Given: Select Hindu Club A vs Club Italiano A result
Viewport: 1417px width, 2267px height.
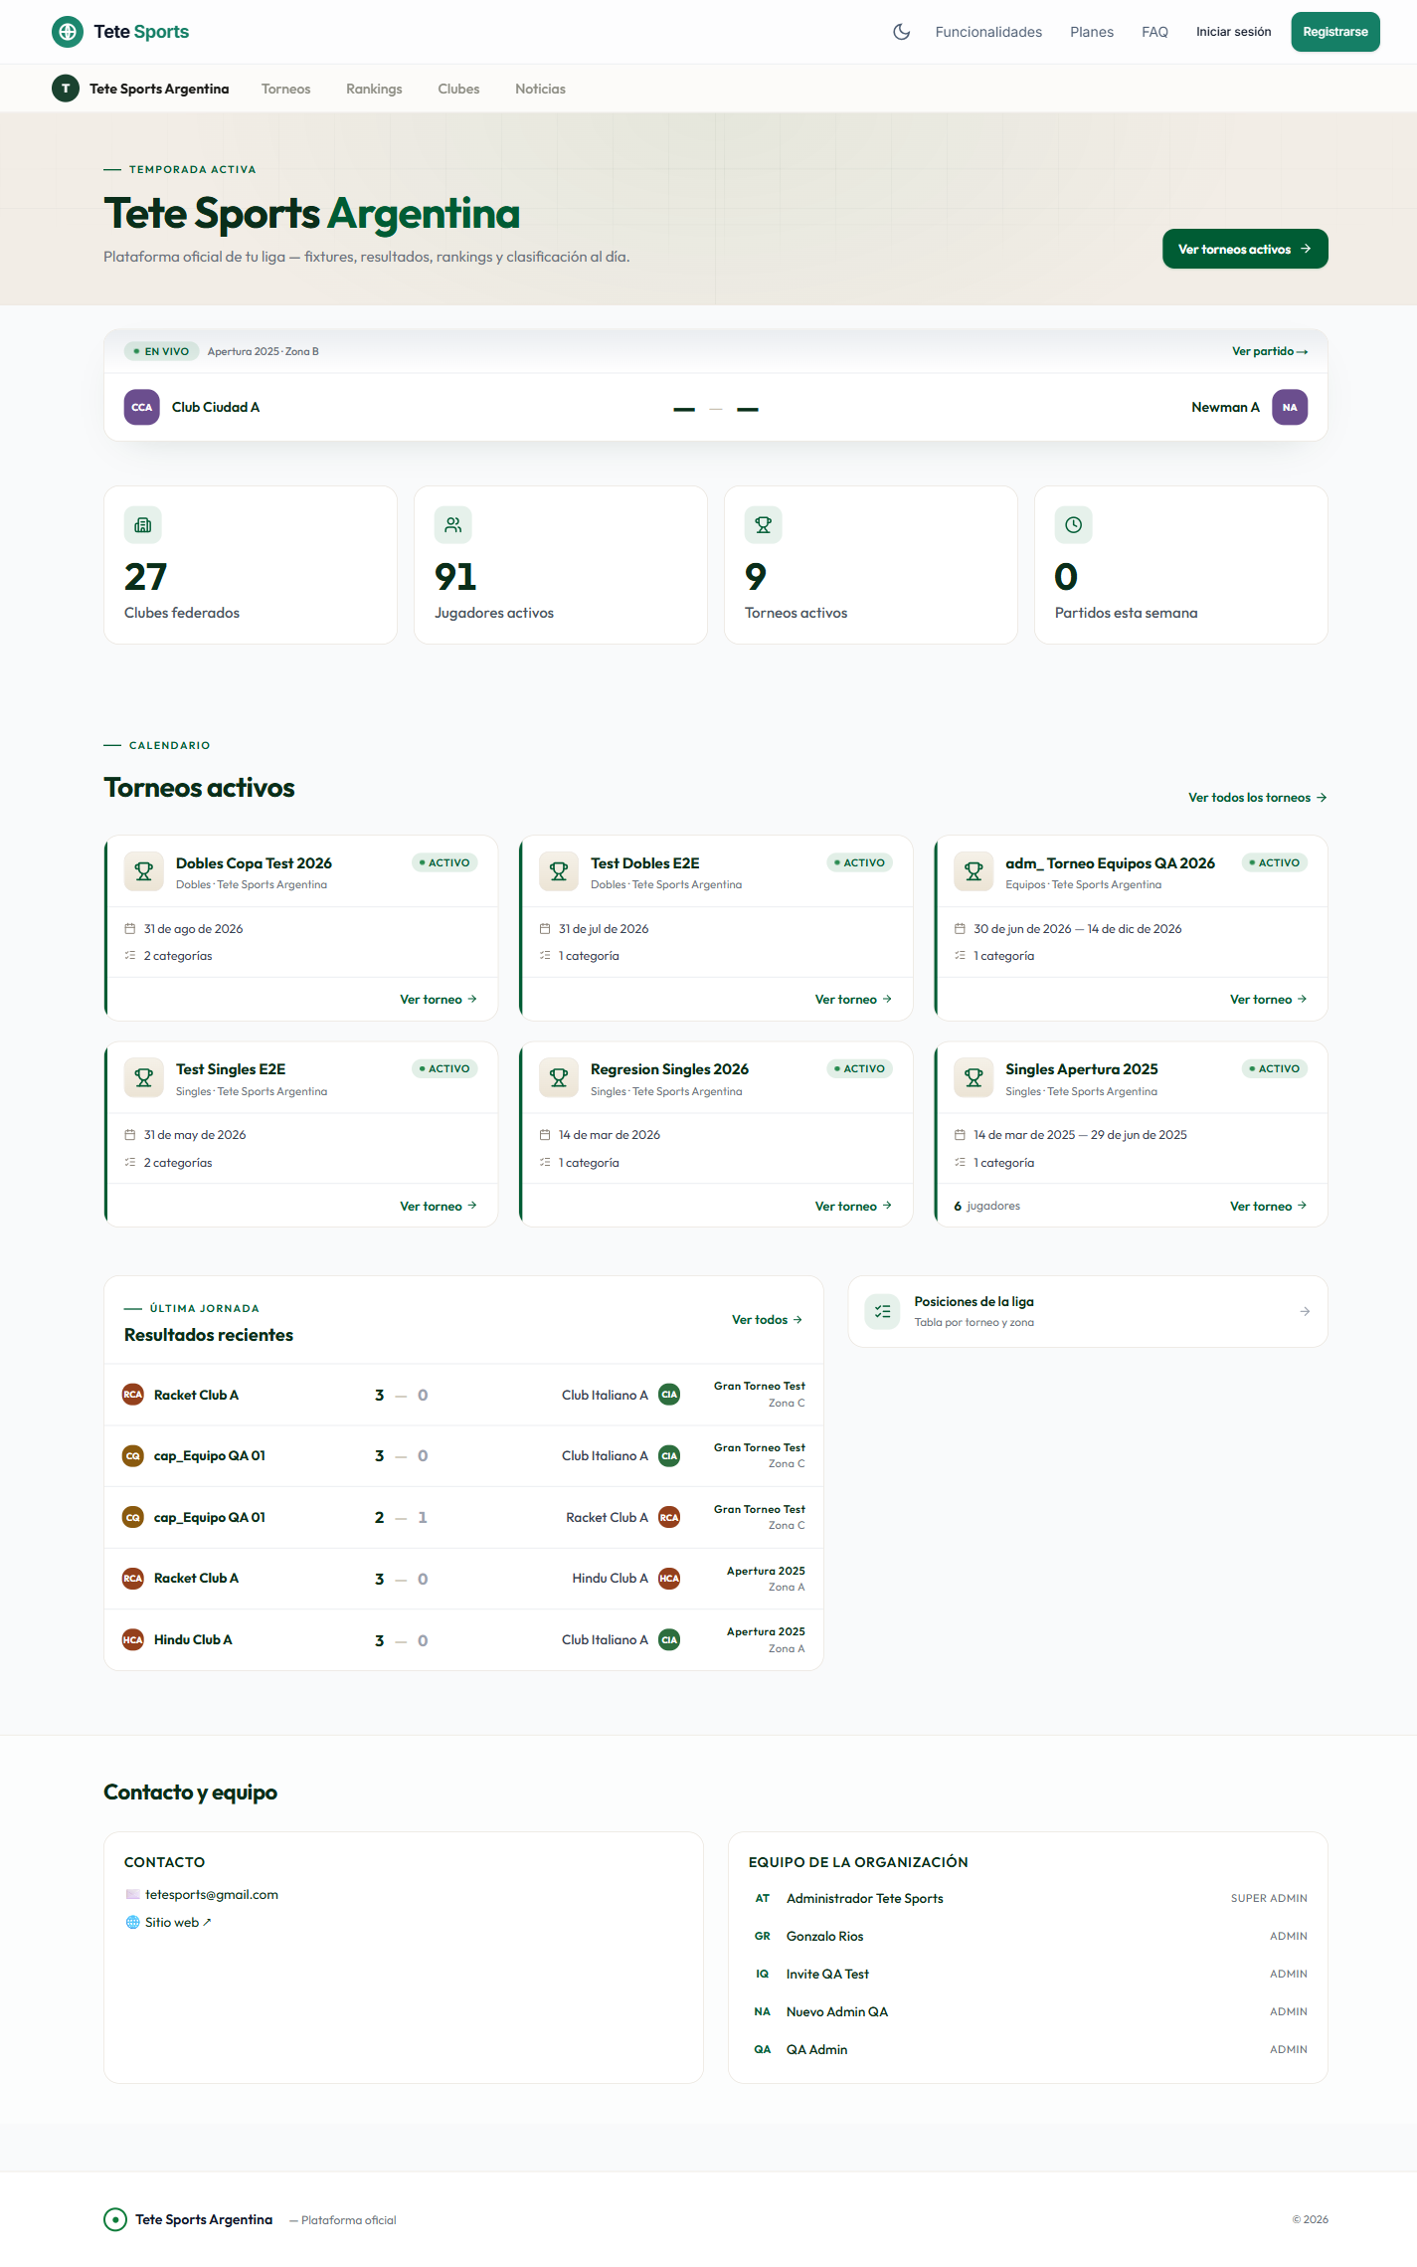Looking at the screenshot, I should pos(463,1640).
